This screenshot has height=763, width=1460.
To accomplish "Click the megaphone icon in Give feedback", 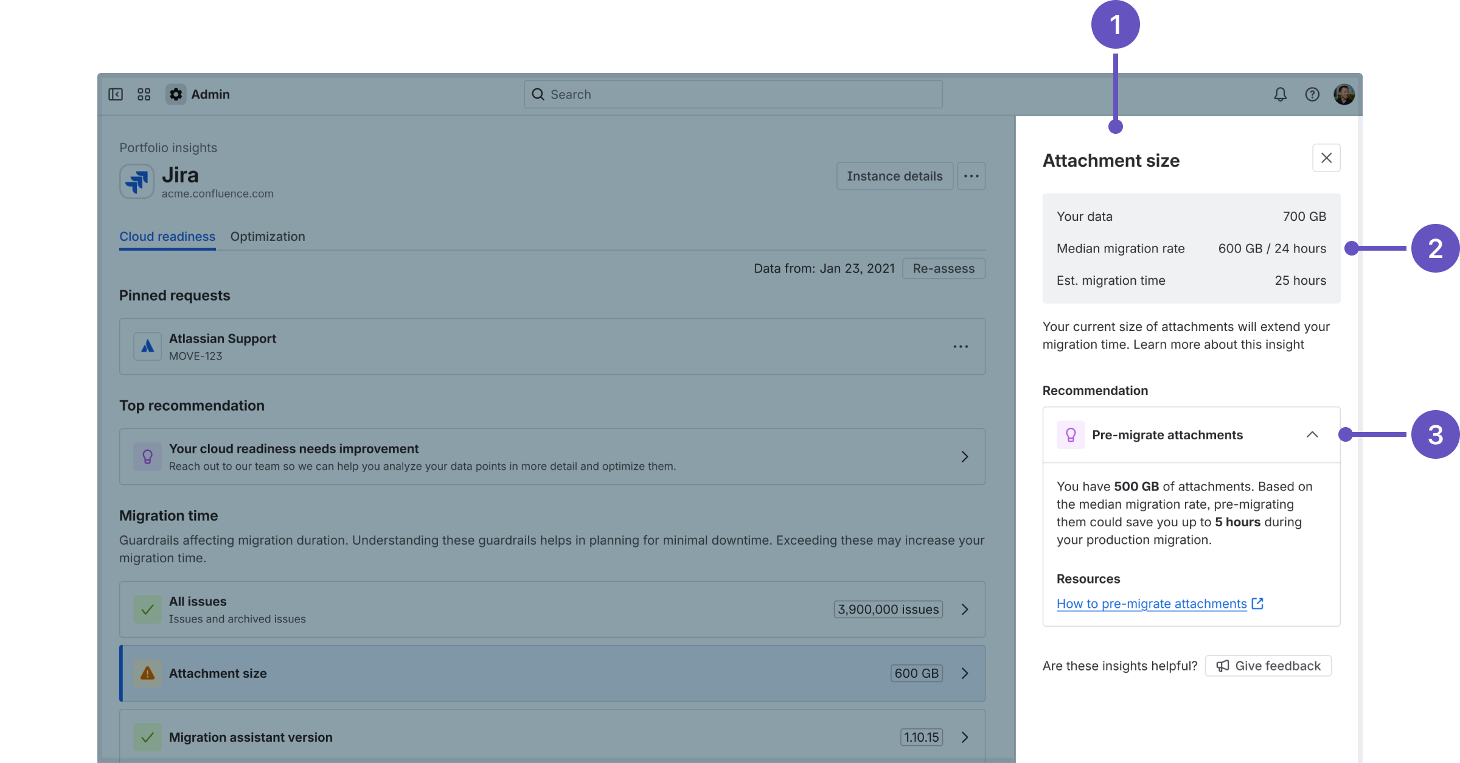I will [x=1223, y=666].
